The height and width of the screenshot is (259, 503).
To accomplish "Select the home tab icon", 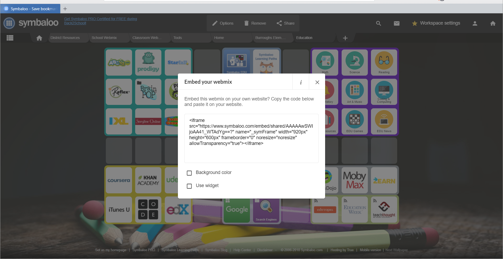I will coord(39,38).
